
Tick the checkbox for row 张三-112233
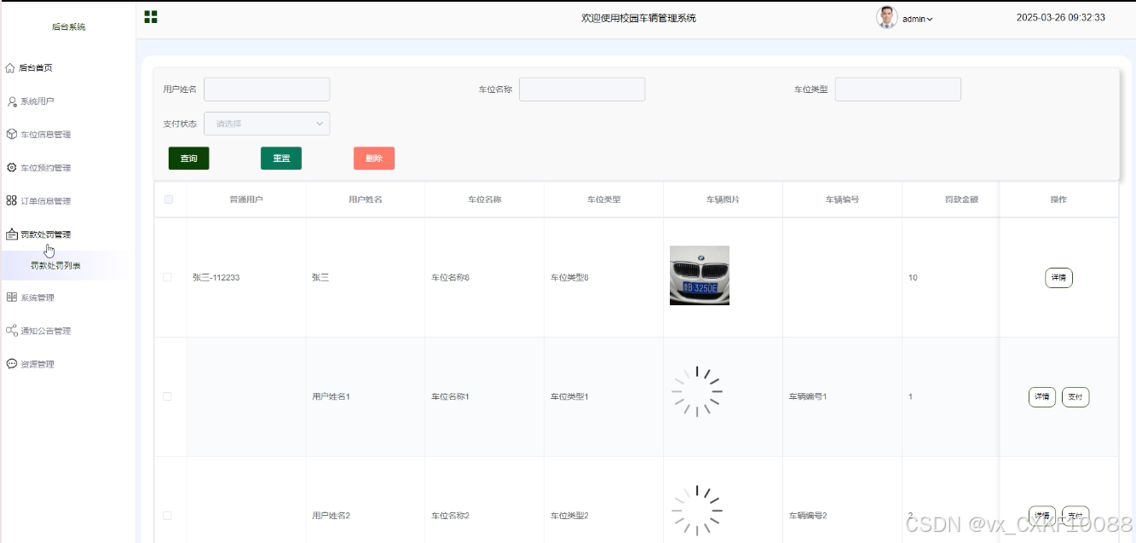(167, 277)
